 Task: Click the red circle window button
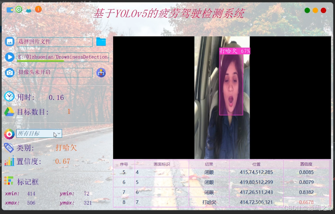323,10
